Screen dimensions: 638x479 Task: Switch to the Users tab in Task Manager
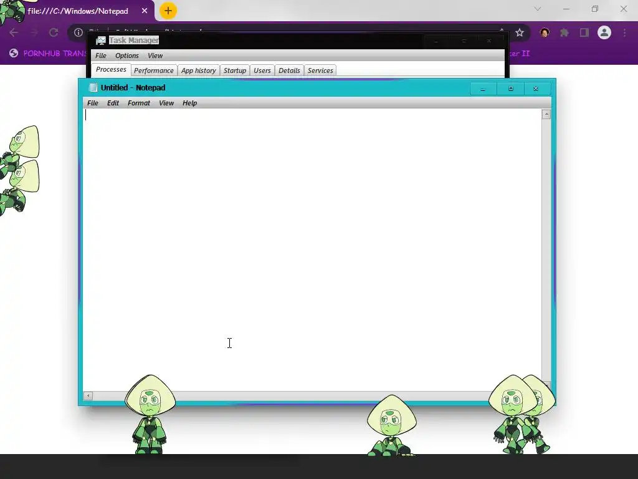[x=262, y=70]
